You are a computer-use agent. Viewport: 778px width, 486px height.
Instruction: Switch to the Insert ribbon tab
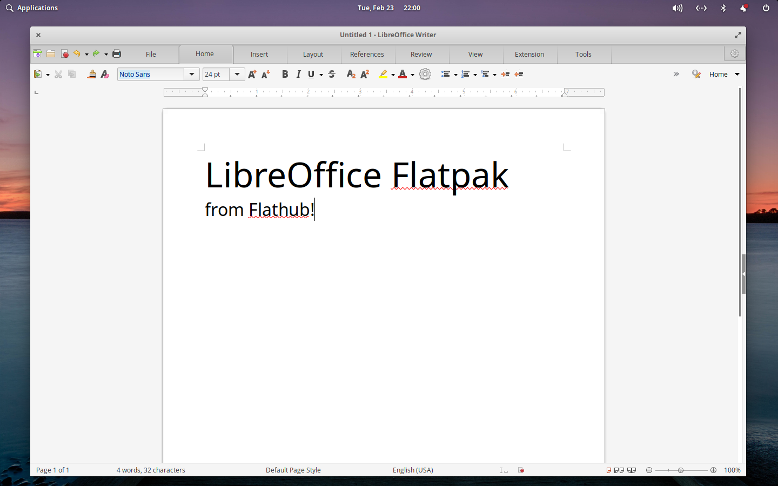259,54
